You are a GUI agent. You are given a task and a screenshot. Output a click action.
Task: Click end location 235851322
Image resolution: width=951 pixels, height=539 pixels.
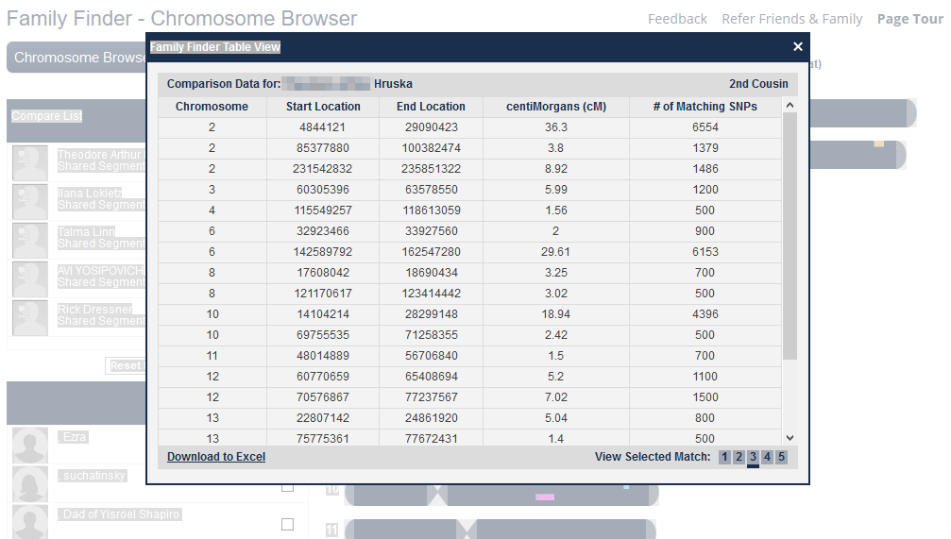point(431,169)
